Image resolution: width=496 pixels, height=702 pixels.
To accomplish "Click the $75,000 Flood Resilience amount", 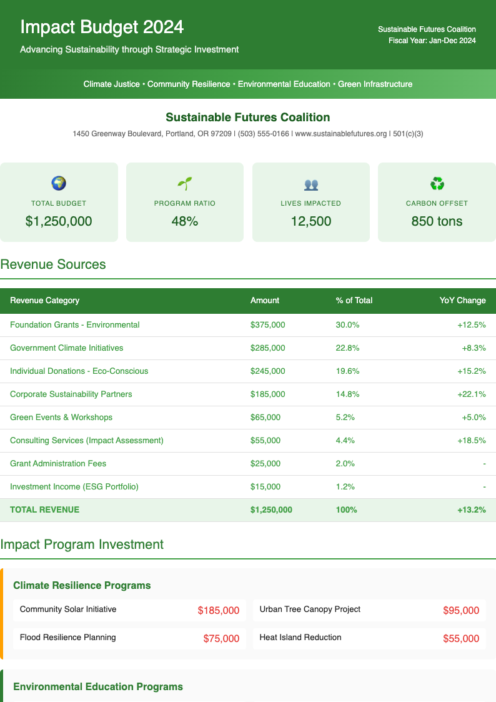I will click(221, 639).
